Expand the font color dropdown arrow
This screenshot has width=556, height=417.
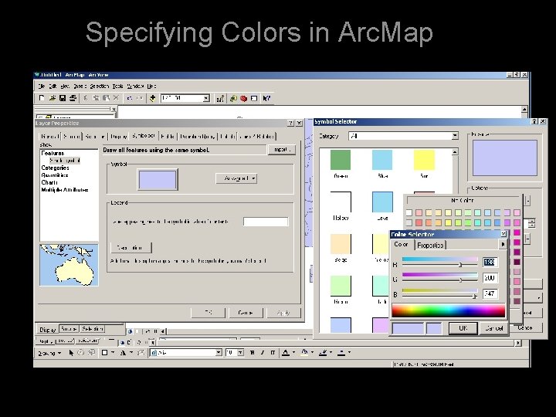point(294,352)
